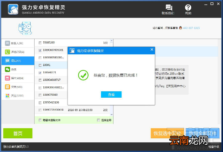This screenshot has height=152, width=223.
Task: Click the 1(0) count beside 55685260
Action: (105, 43)
